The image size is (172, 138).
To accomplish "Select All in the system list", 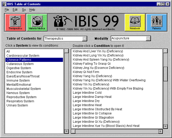I will coord(34,52).
